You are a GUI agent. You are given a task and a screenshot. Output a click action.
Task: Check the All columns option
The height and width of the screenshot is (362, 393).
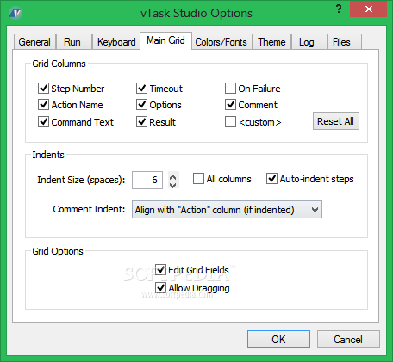(198, 179)
